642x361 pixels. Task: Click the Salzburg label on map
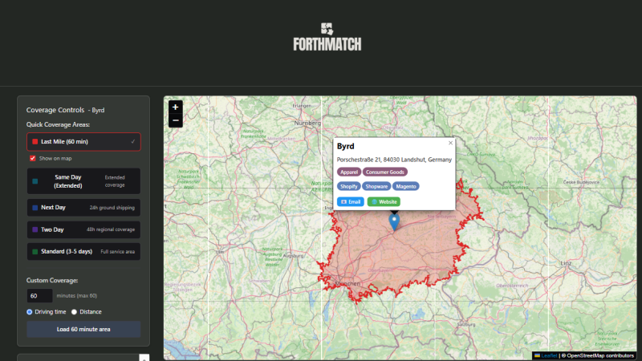pos(466,324)
